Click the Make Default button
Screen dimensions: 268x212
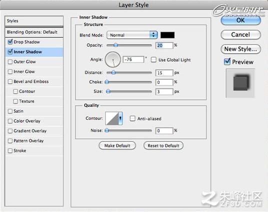tap(117, 145)
